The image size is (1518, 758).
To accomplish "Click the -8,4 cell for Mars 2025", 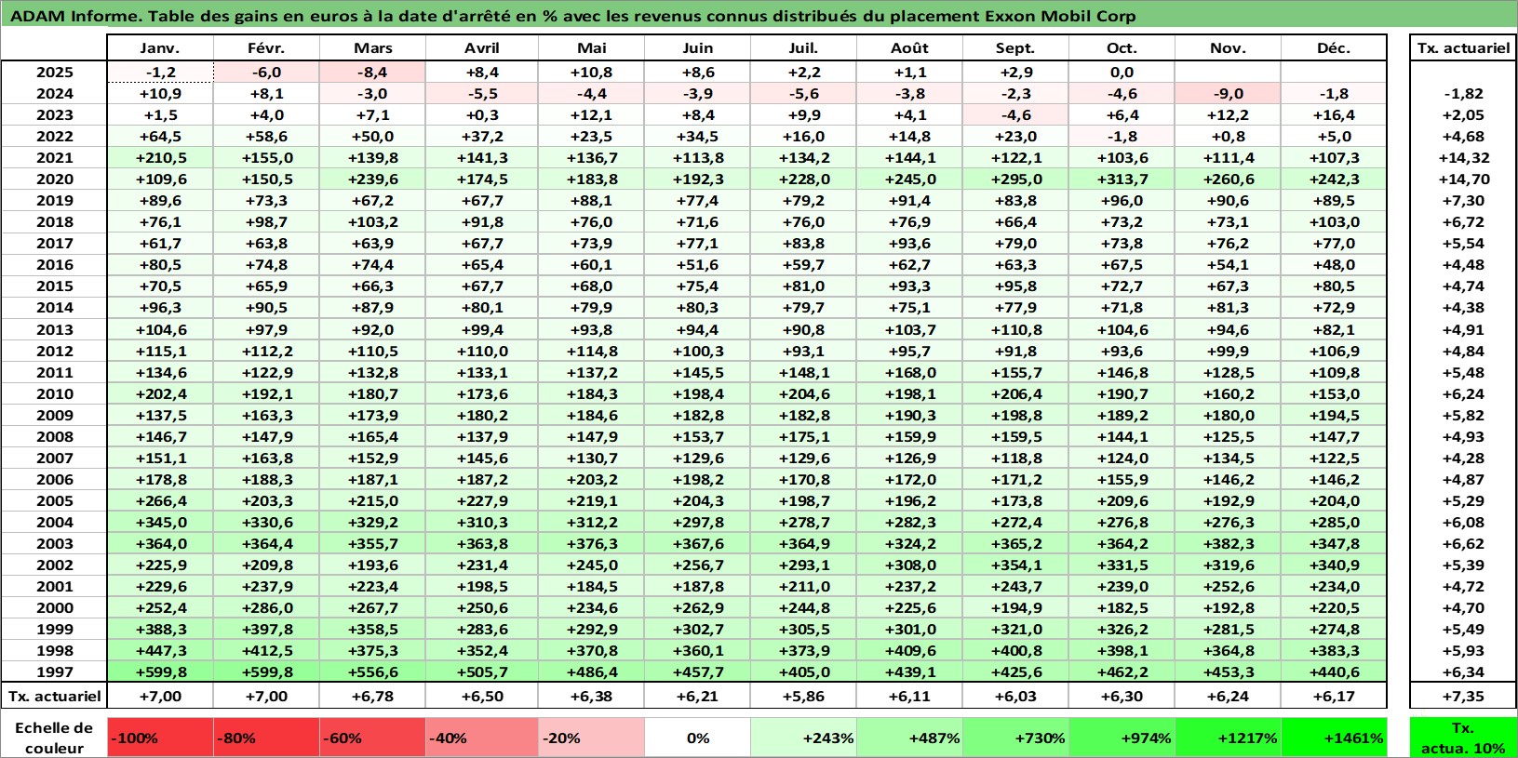I will 372,72.
